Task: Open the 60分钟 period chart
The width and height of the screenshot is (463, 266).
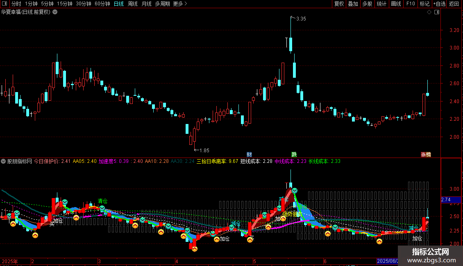Action: click(x=102, y=4)
